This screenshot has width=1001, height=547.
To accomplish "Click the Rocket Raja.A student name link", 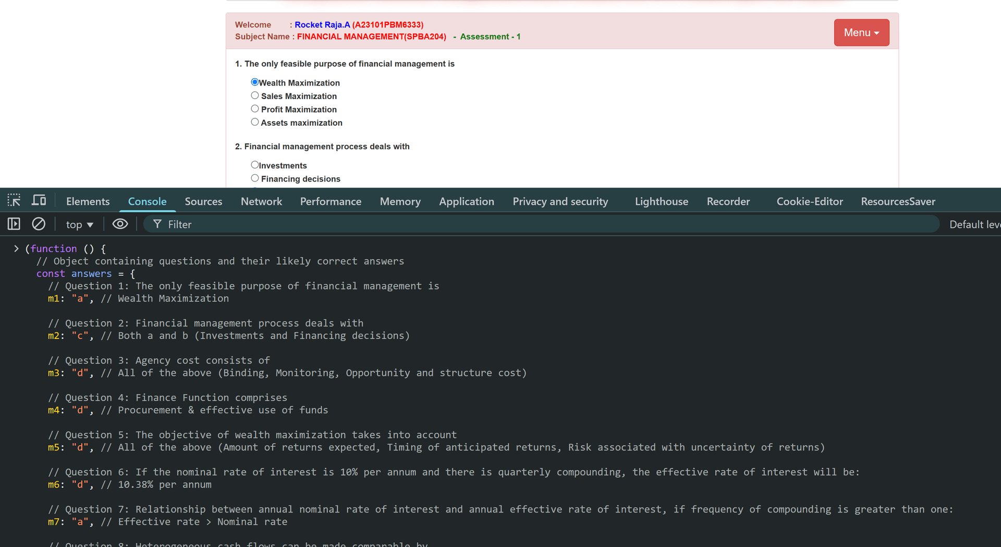I will [x=322, y=25].
